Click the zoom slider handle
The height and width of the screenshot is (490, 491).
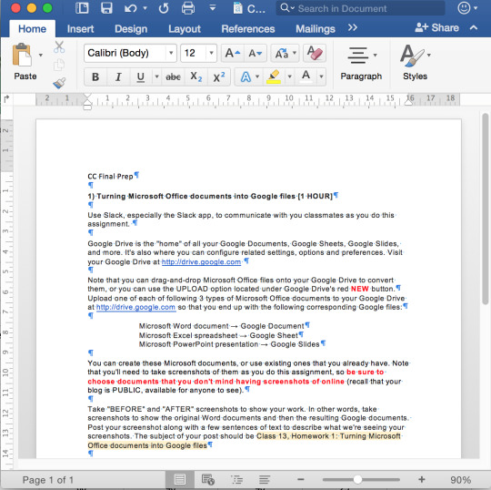coord(357,479)
